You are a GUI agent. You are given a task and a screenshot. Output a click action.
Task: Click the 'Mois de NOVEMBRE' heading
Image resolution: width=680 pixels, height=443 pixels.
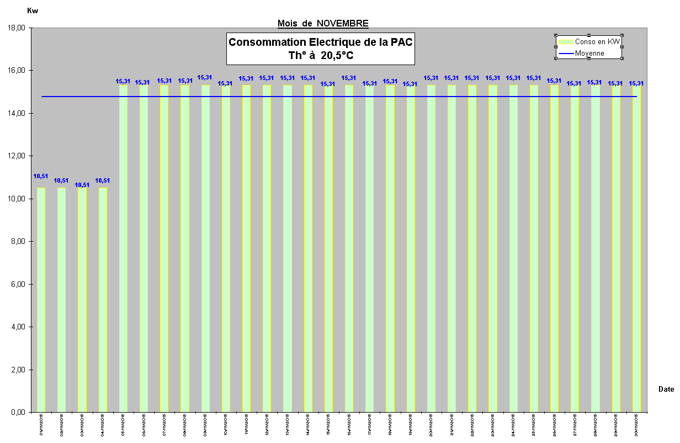click(323, 23)
